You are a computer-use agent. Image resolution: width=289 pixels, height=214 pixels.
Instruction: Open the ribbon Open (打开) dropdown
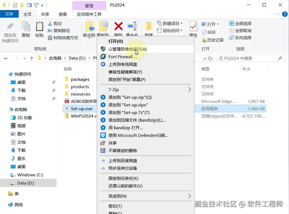[x=210, y=24]
